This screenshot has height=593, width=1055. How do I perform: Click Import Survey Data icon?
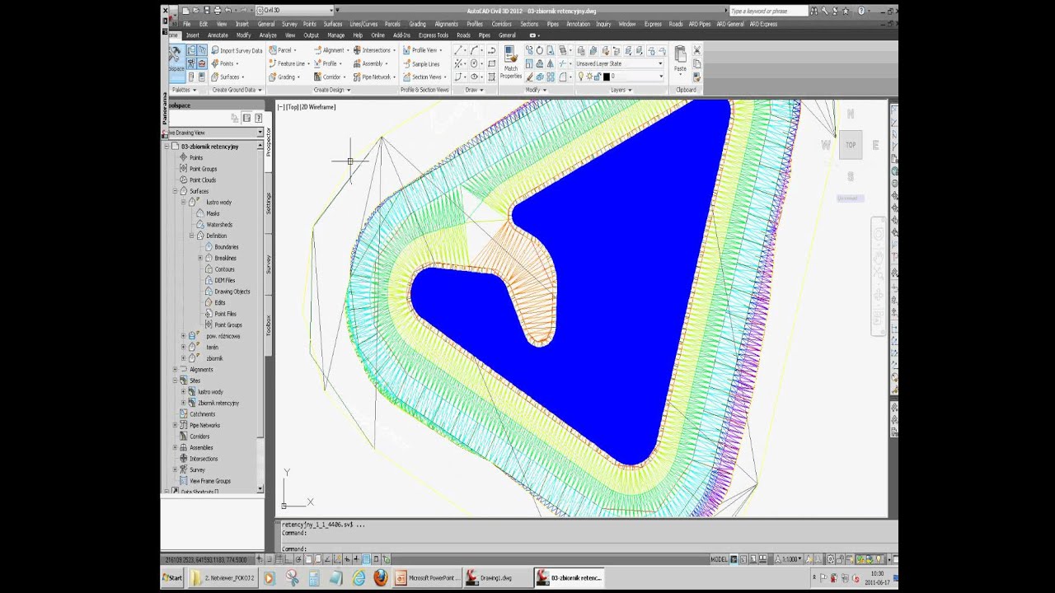[216, 50]
